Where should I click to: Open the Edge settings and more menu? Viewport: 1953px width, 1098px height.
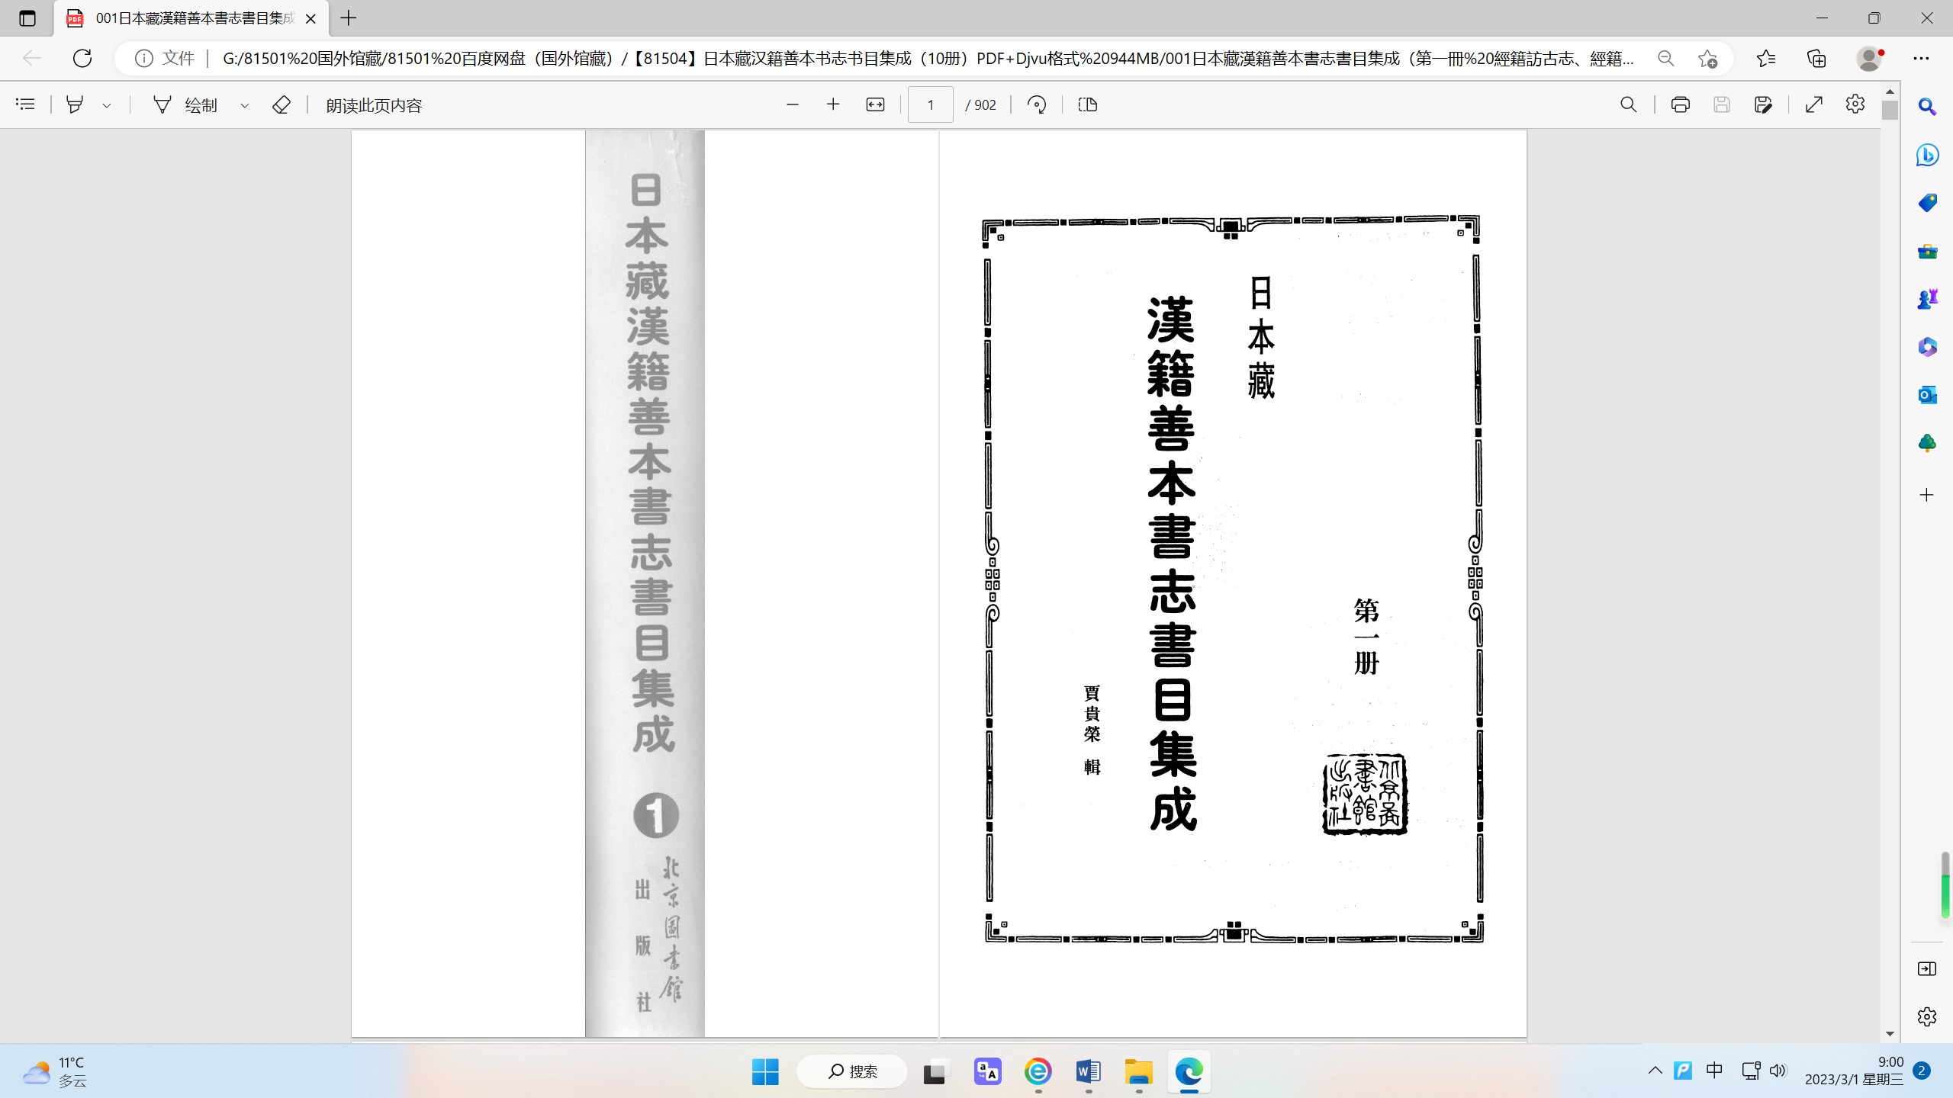(x=1921, y=58)
